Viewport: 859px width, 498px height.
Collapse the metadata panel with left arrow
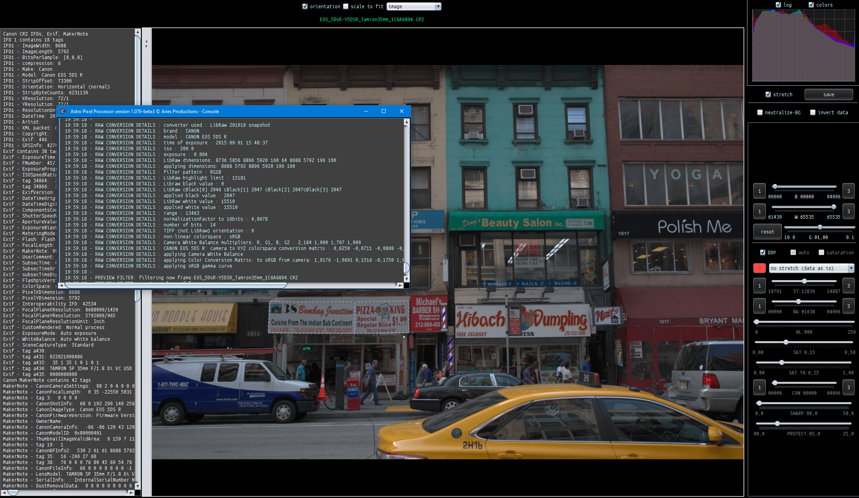pos(146,41)
